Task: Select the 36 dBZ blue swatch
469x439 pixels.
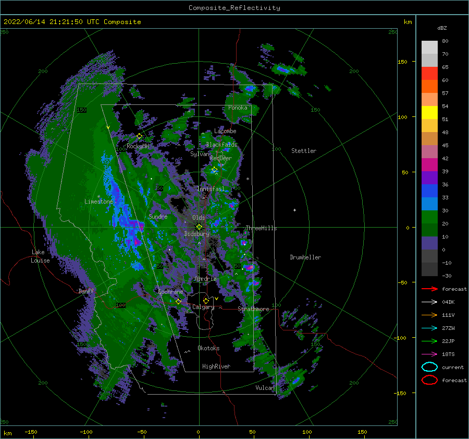Action: tap(429, 191)
